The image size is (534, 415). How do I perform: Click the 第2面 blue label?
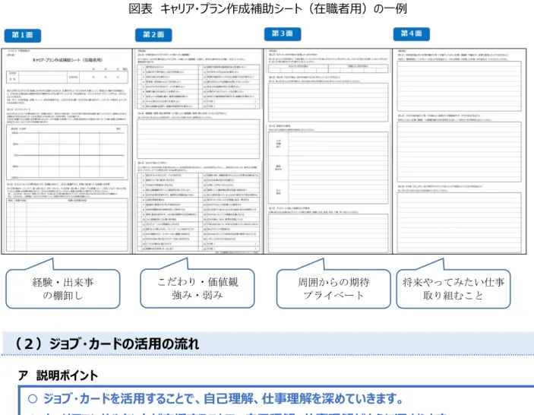pyautogui.click(x=153, y=35)
